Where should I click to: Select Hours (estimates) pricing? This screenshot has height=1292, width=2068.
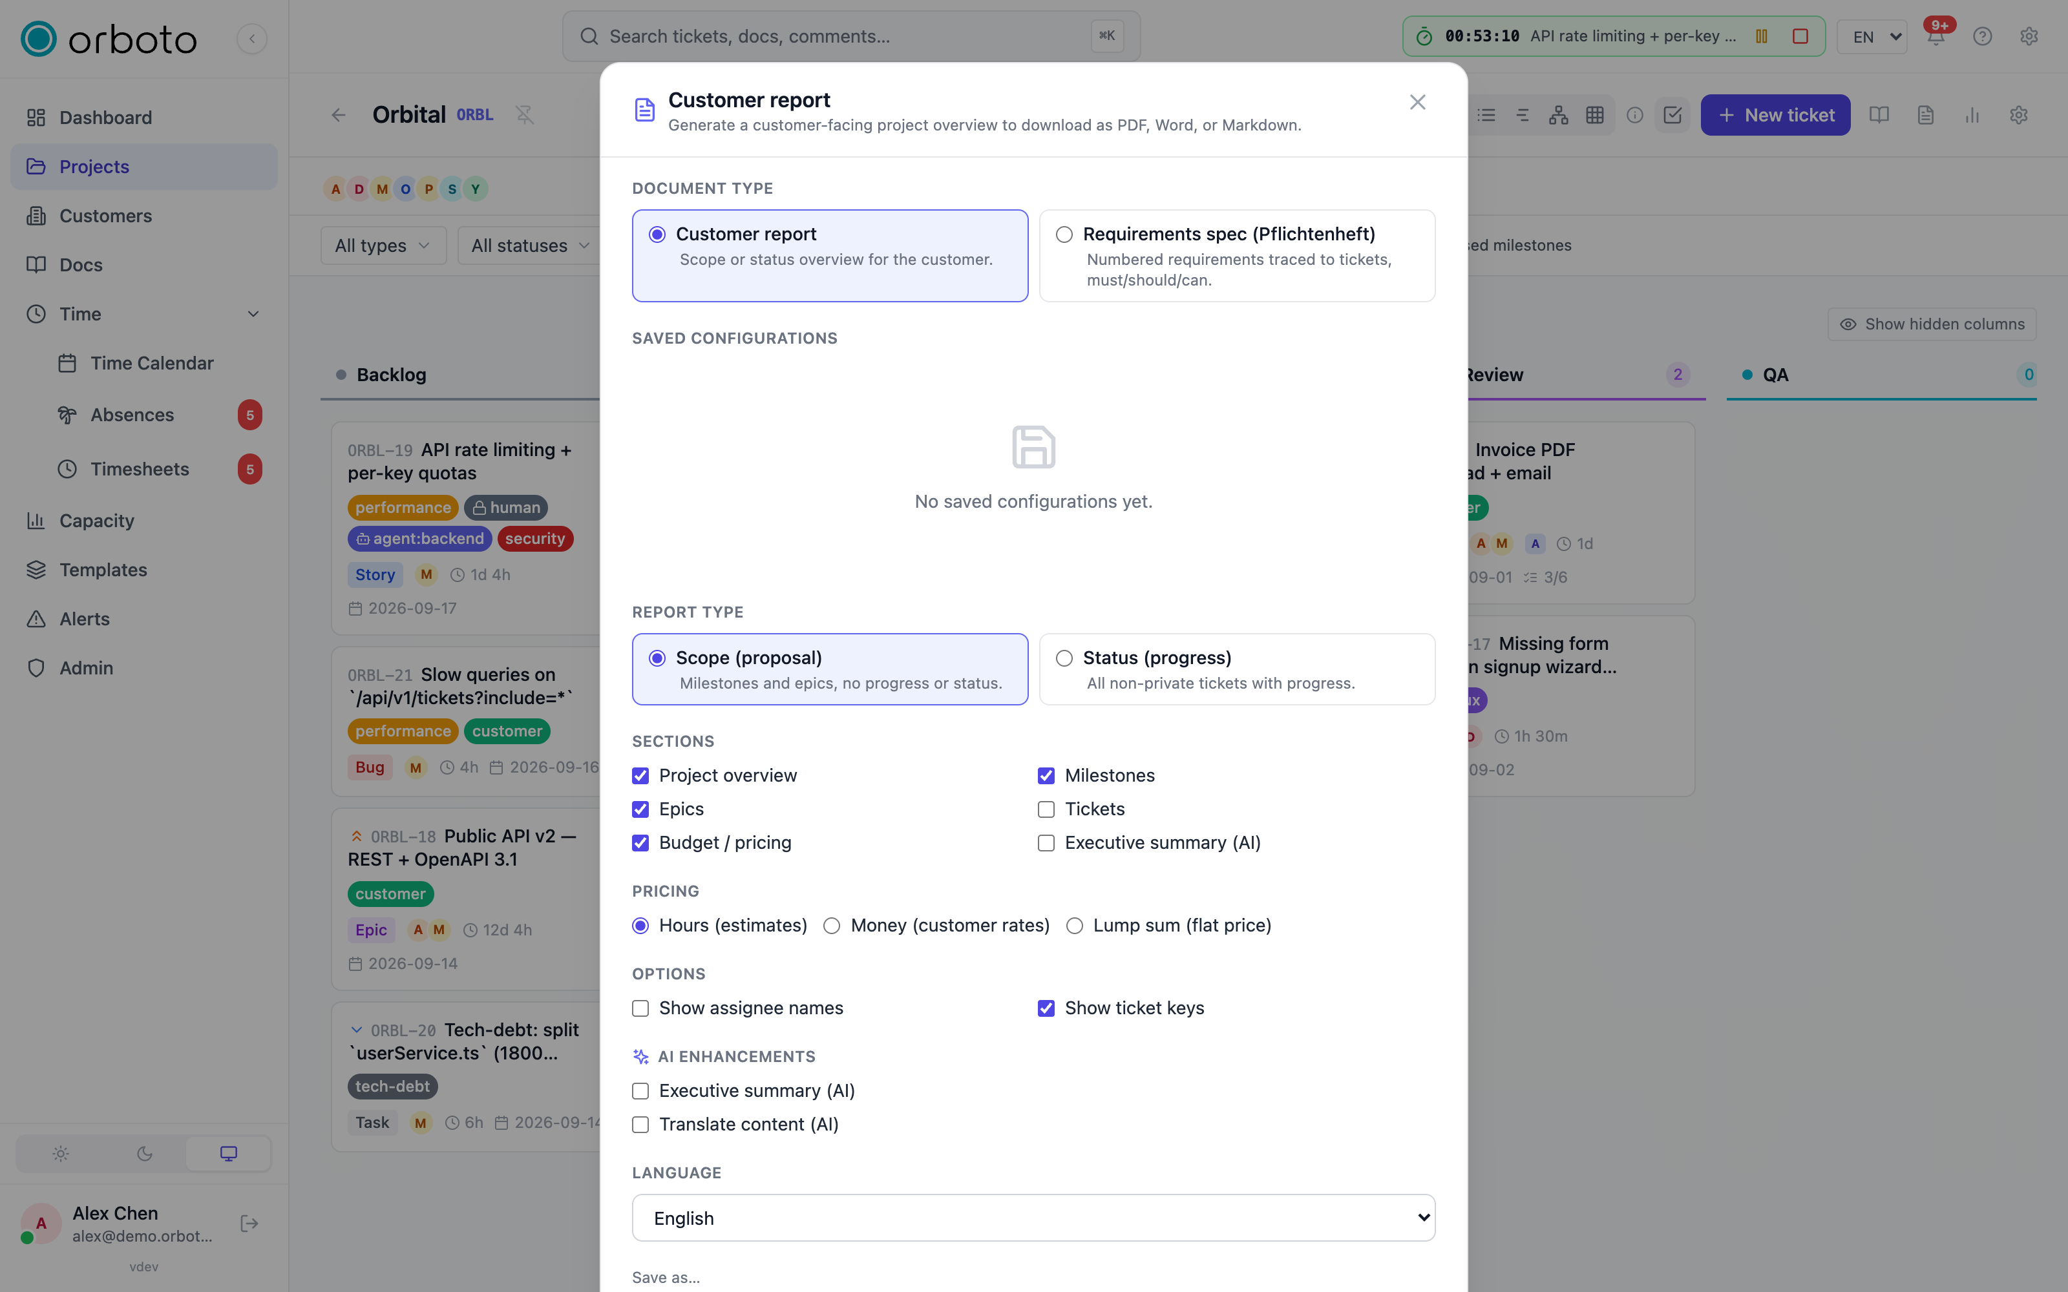tap(640, 926)
